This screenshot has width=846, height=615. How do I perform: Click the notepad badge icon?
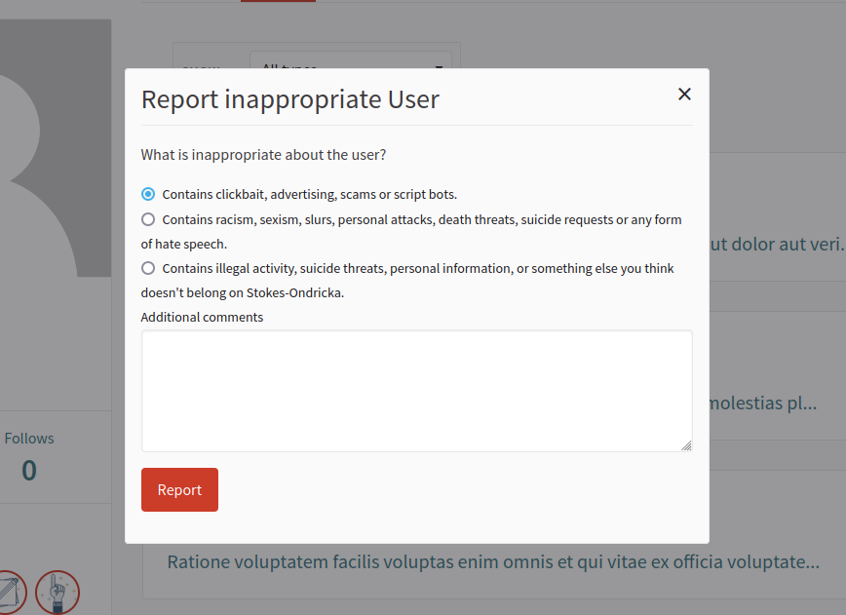[11, 593]
